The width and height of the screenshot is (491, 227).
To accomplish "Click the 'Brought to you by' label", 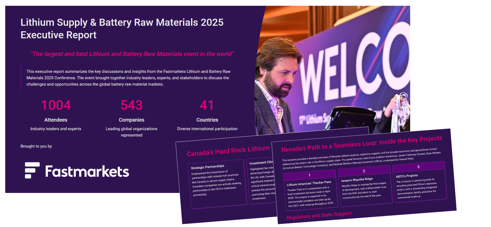I will (36, 146).
